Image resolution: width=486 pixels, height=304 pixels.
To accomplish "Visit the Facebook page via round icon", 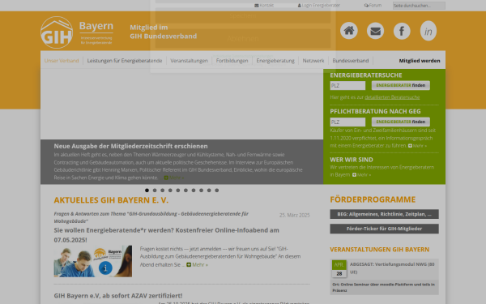I will pos(402,31).
